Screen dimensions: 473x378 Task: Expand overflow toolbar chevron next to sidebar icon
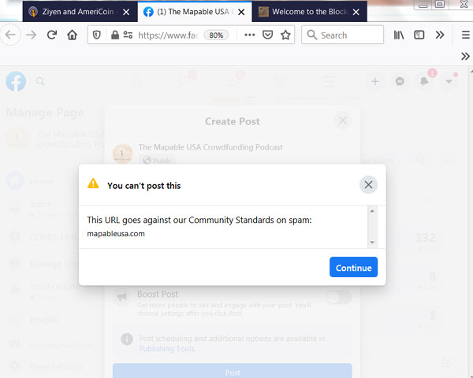click(x=440, y=35)
